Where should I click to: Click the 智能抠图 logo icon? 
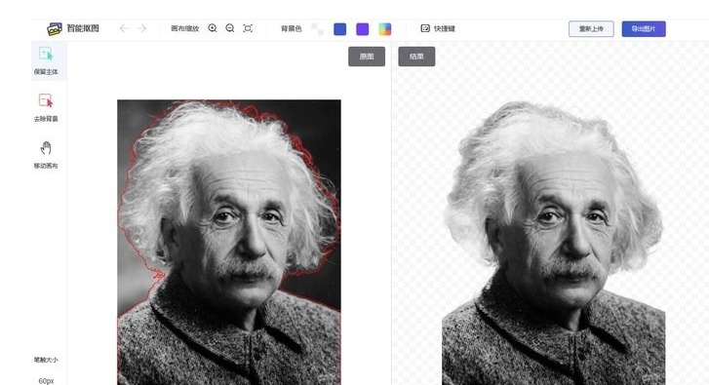click(x=55, y=28)
